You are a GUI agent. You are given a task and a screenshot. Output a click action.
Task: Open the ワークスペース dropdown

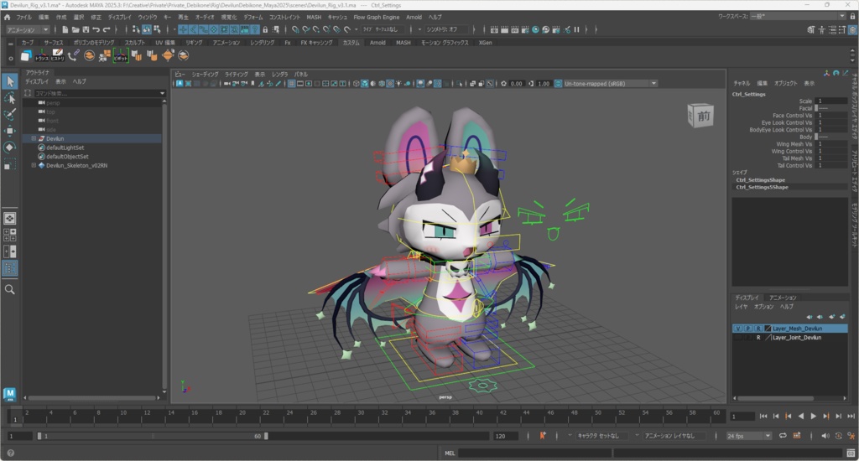tap(799, 17)
